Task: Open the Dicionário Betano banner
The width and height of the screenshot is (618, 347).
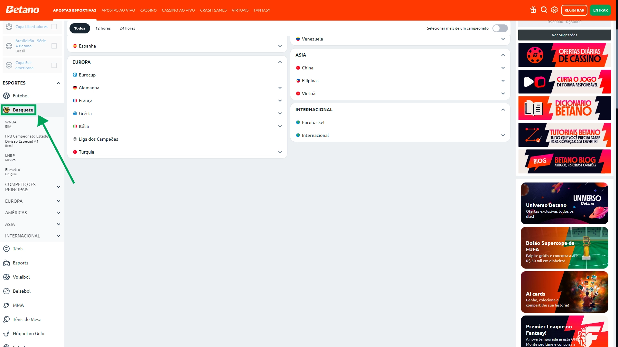Action: tap(564, 108)
